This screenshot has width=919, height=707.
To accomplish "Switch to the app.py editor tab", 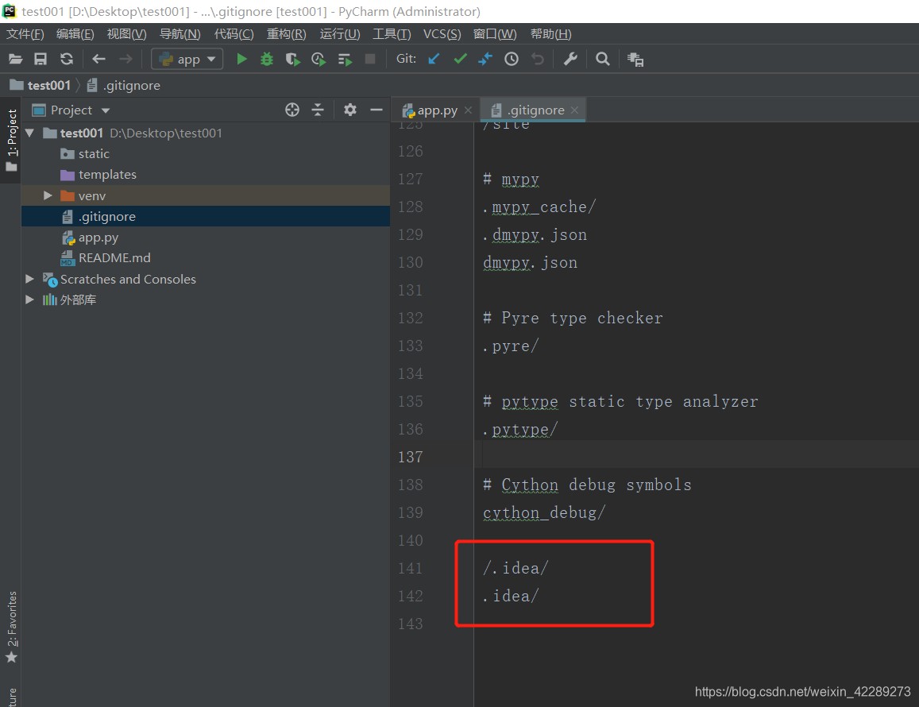I will point(437,110).
